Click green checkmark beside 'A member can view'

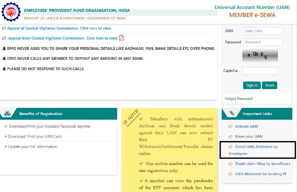[141, 181]
